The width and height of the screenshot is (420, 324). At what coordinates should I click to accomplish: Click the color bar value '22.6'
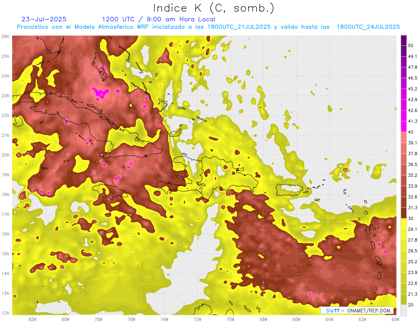pyautogui.click(x=412, y=283)
